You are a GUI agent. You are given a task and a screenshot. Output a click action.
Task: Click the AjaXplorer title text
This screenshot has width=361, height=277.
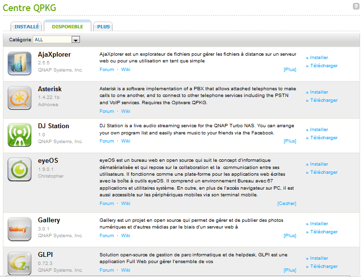[54, 54]
